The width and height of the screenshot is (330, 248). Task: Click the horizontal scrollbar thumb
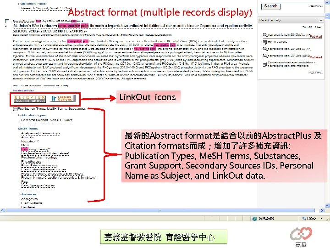[x=160, y=210]
